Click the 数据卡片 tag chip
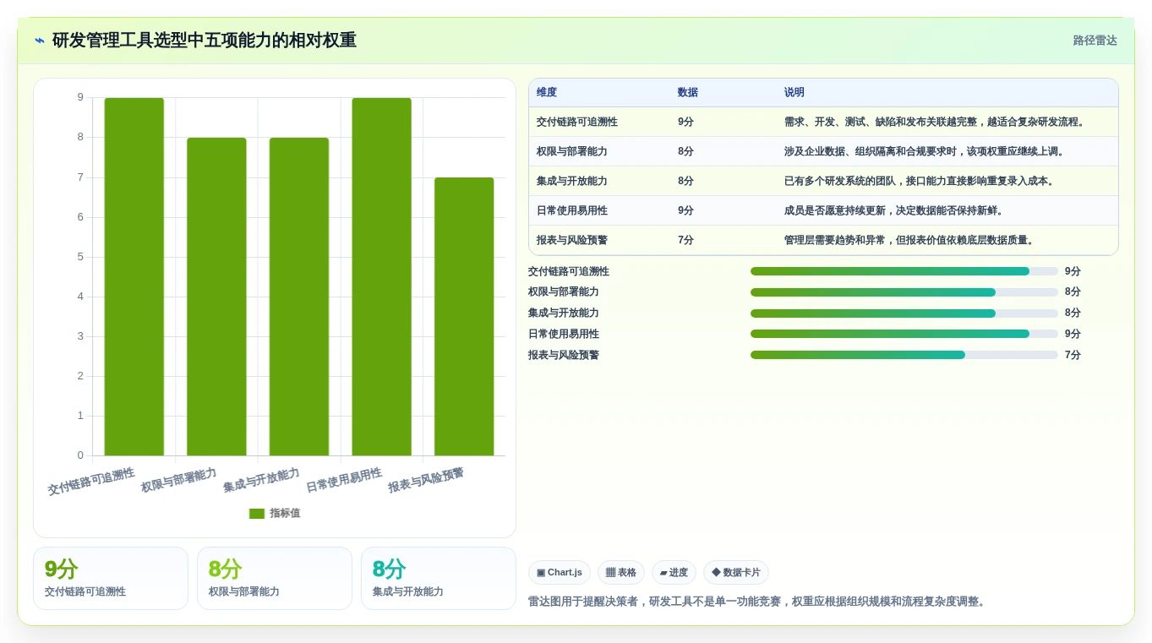1152x643 pixels. (736, 572)
